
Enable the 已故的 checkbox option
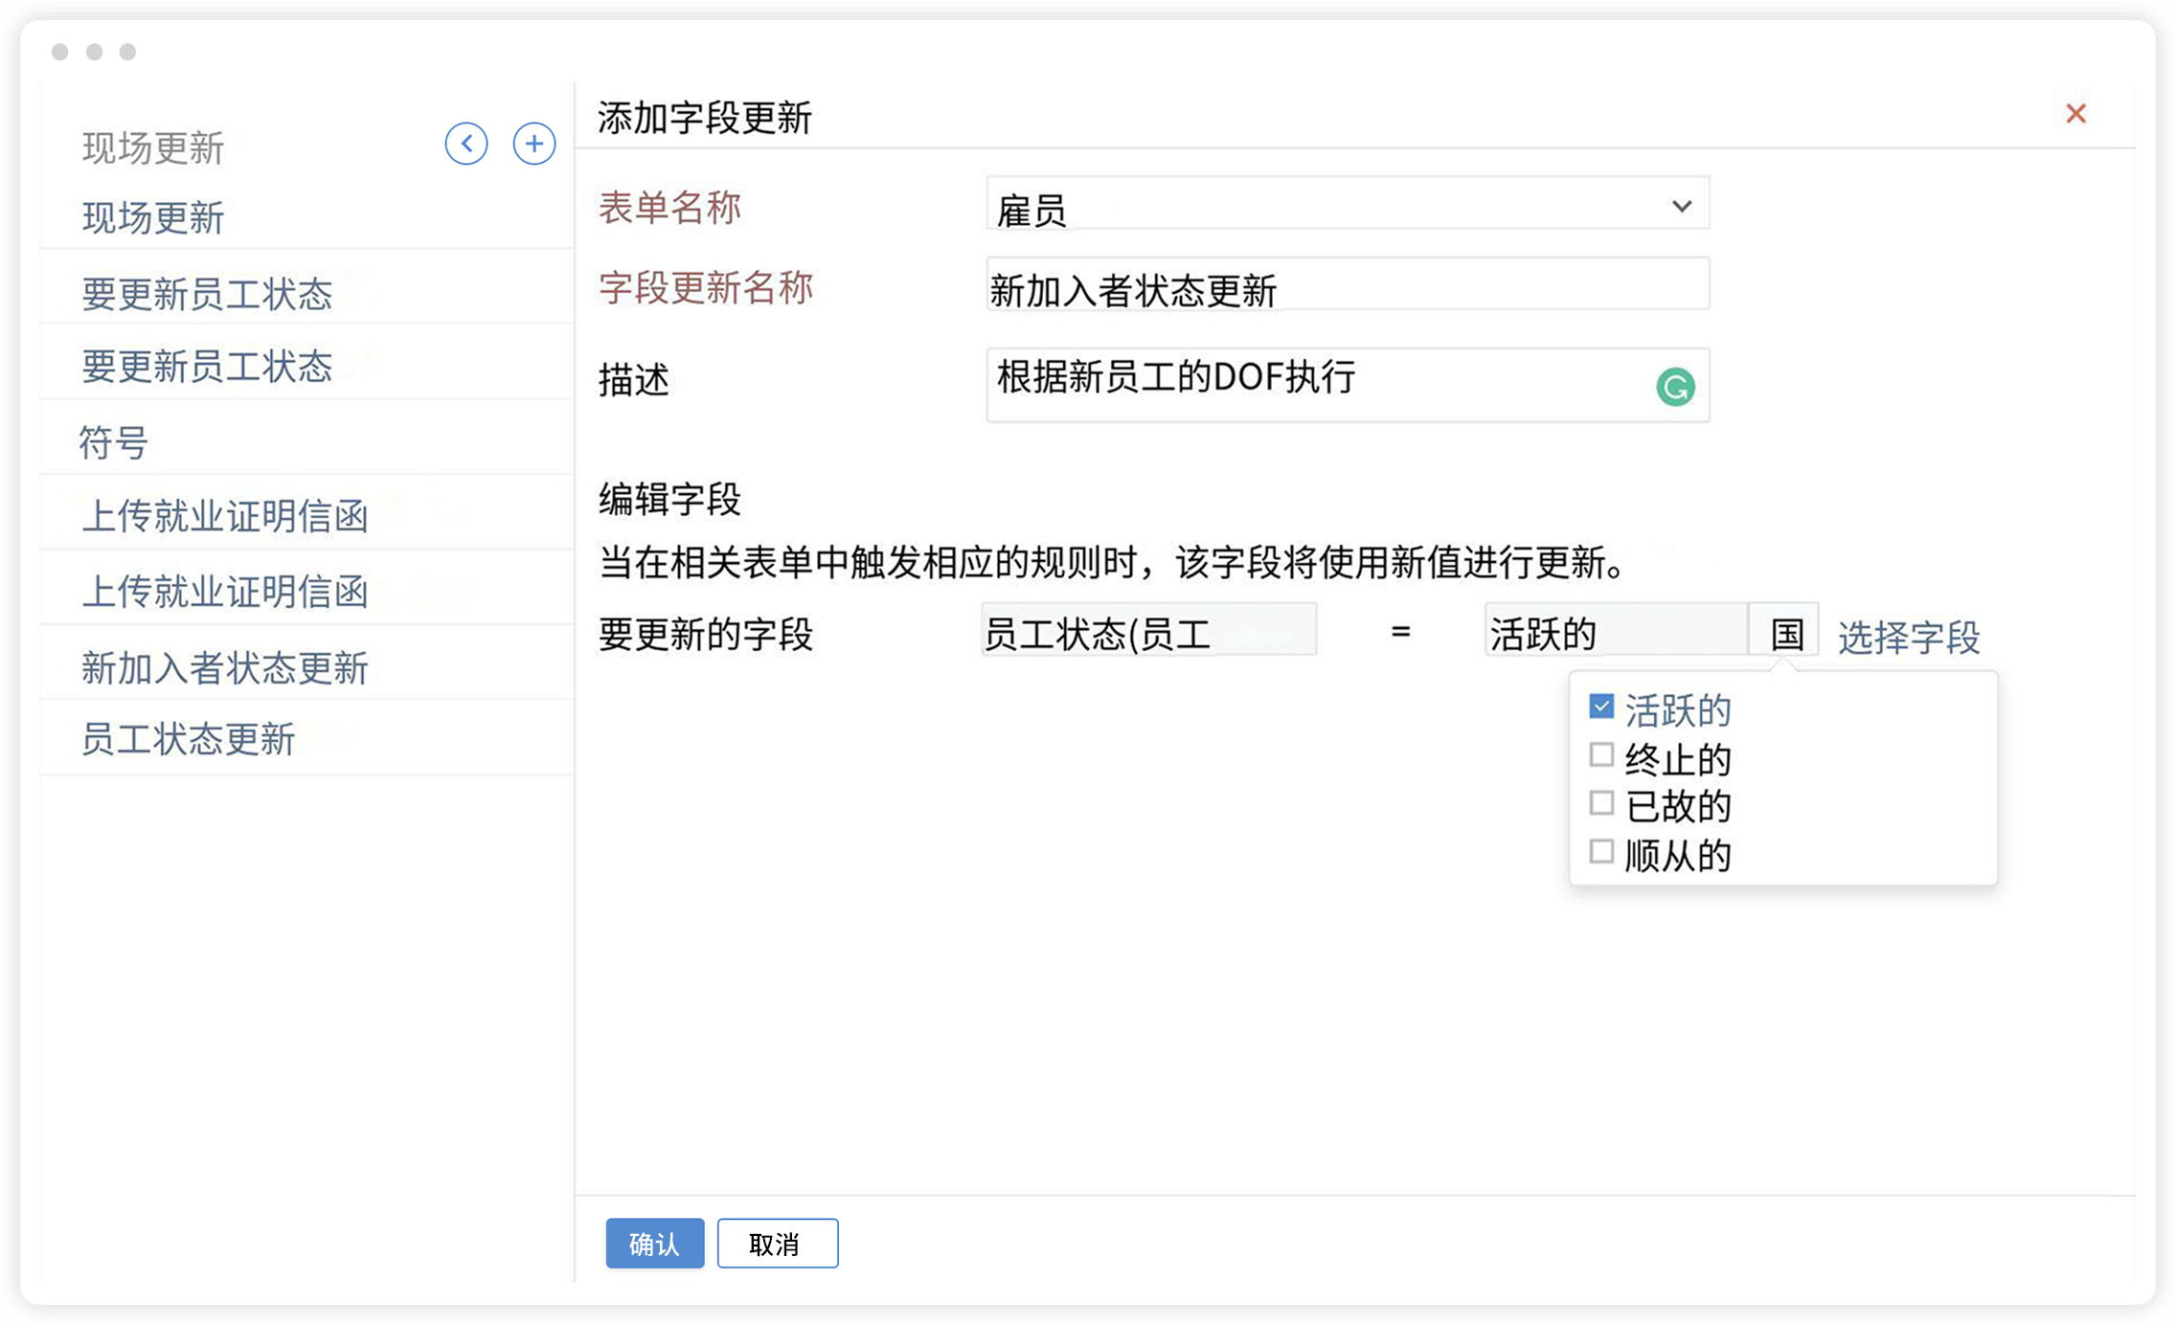[1600, 802]
